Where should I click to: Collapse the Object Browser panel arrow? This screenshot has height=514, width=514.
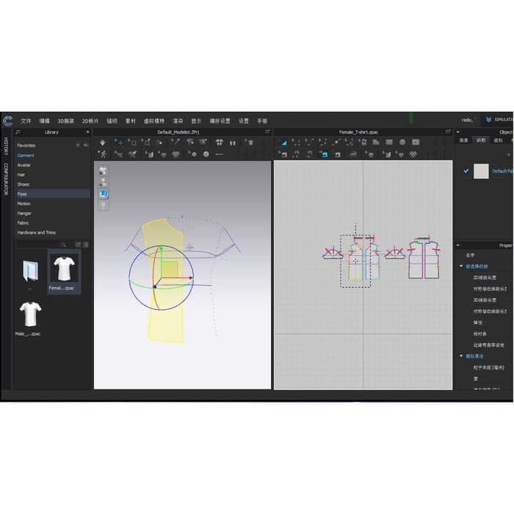458,132
